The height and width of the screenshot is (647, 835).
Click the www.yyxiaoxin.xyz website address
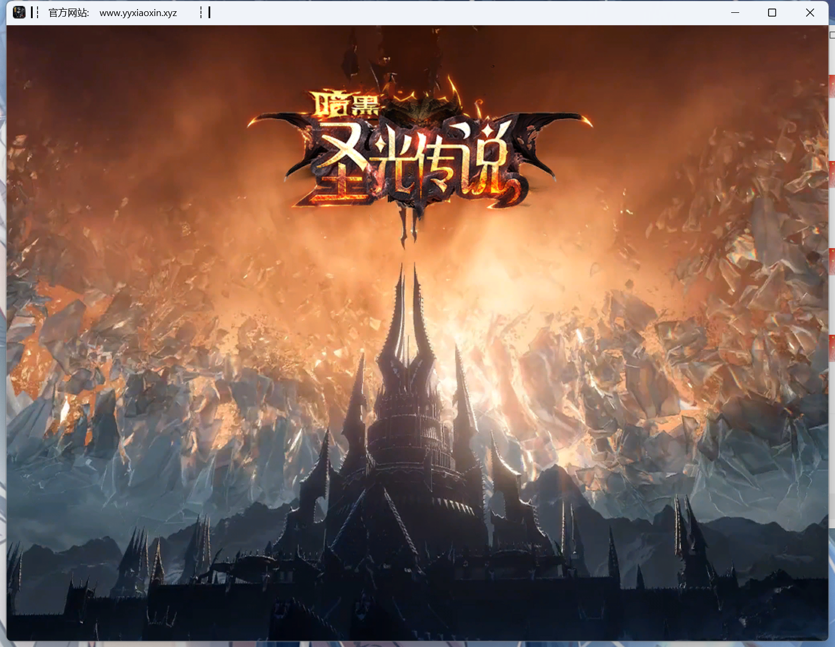(138, 13)
